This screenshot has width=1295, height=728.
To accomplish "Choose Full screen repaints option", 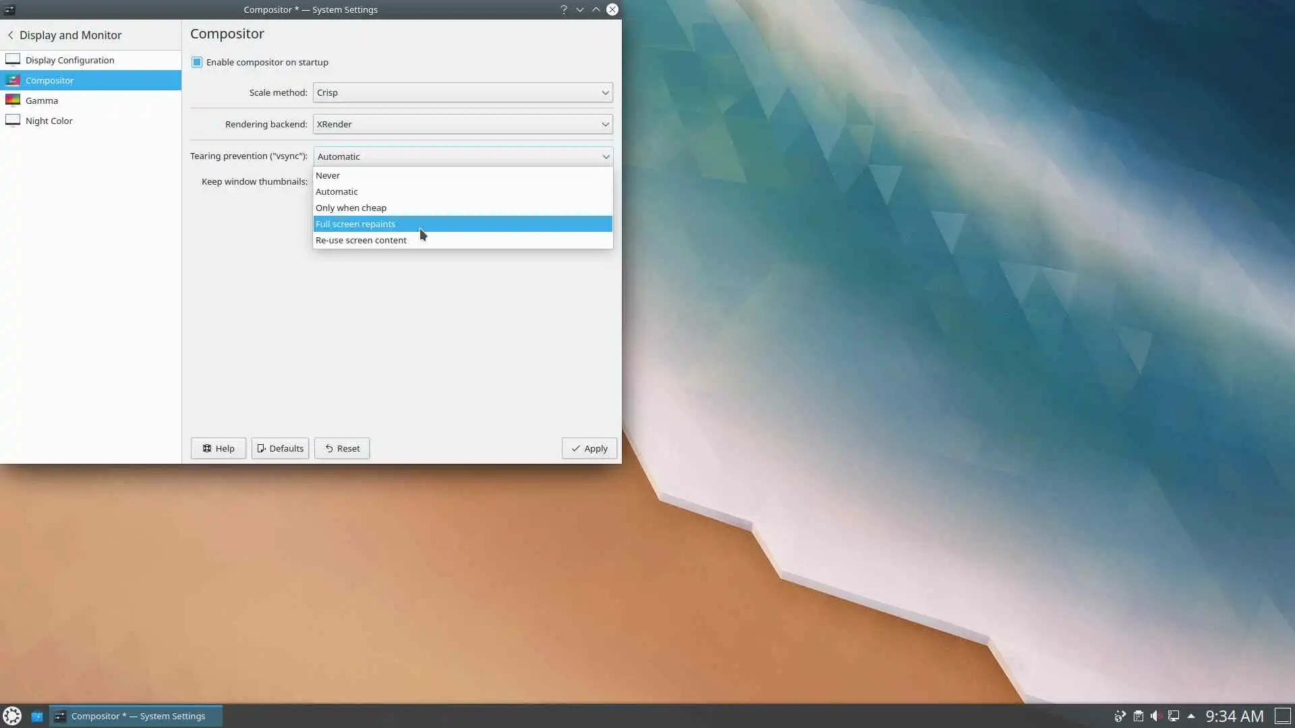I will 355,224.
